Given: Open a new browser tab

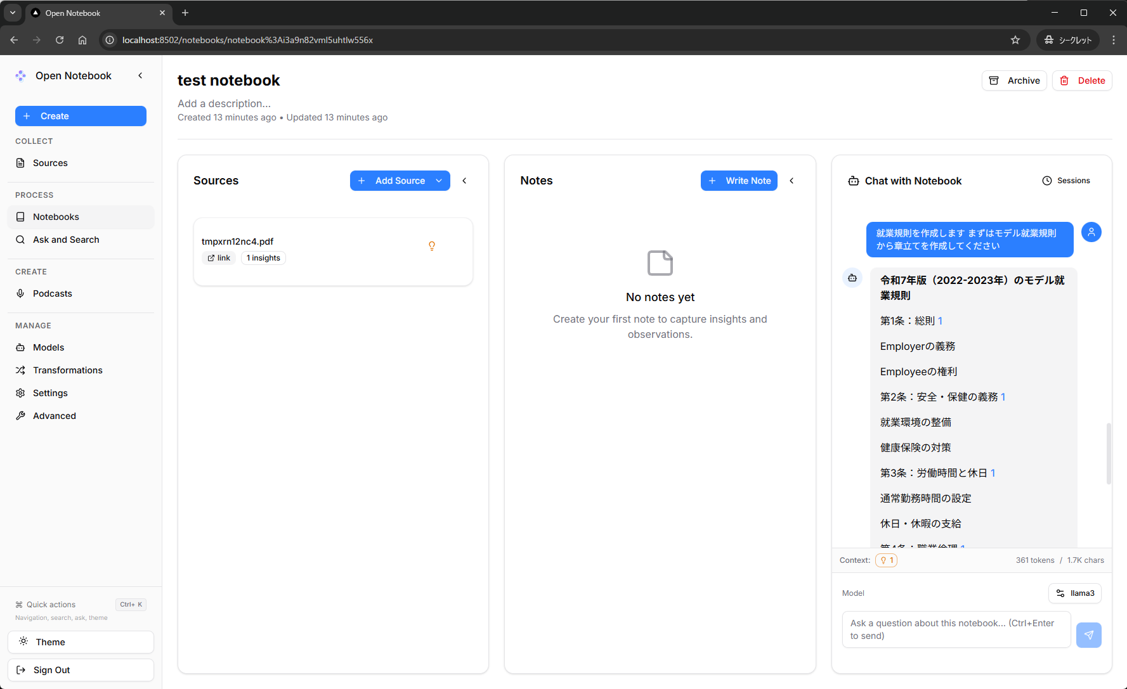Looking at the screenshot, I should tap(185, 13).
